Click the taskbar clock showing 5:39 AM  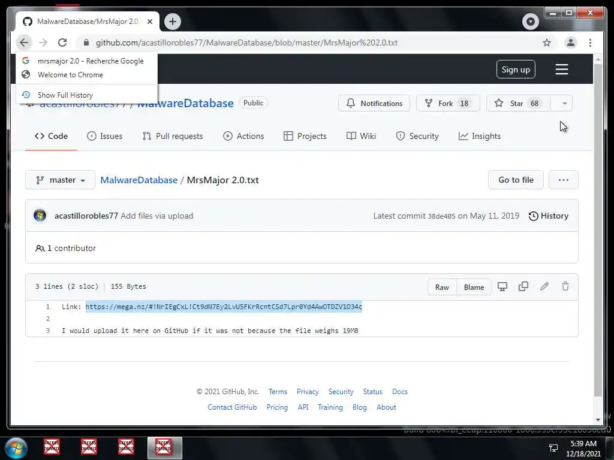point(583,448)
